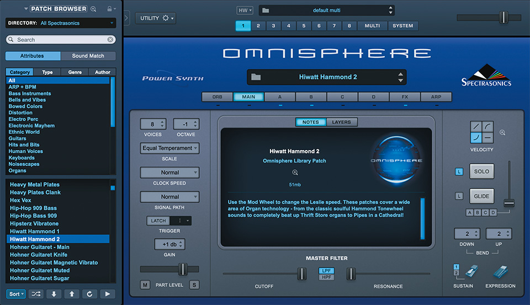Select the linear velocity curve preset
Viewport: 530px width, 305px height.
coord(476,127)
